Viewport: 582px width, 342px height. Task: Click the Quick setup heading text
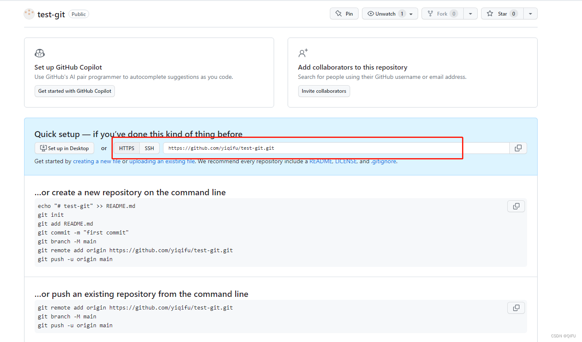point(139,134)
